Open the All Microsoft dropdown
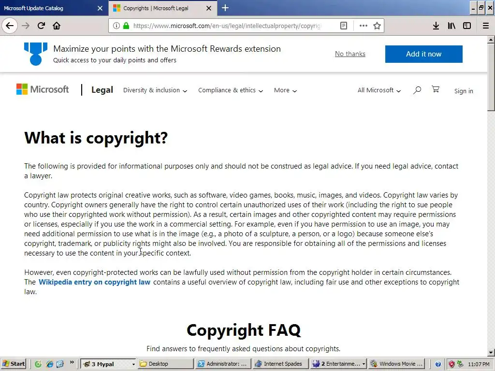Viewport: 495px width, 371px height. tap(379, 90)
